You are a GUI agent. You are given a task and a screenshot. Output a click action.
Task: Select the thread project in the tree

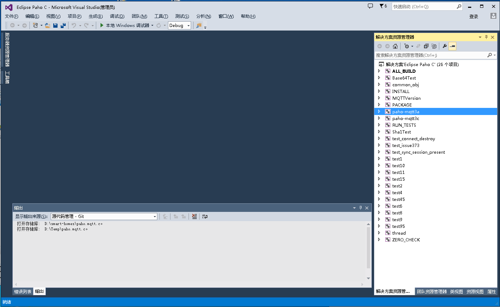(399, 233)
